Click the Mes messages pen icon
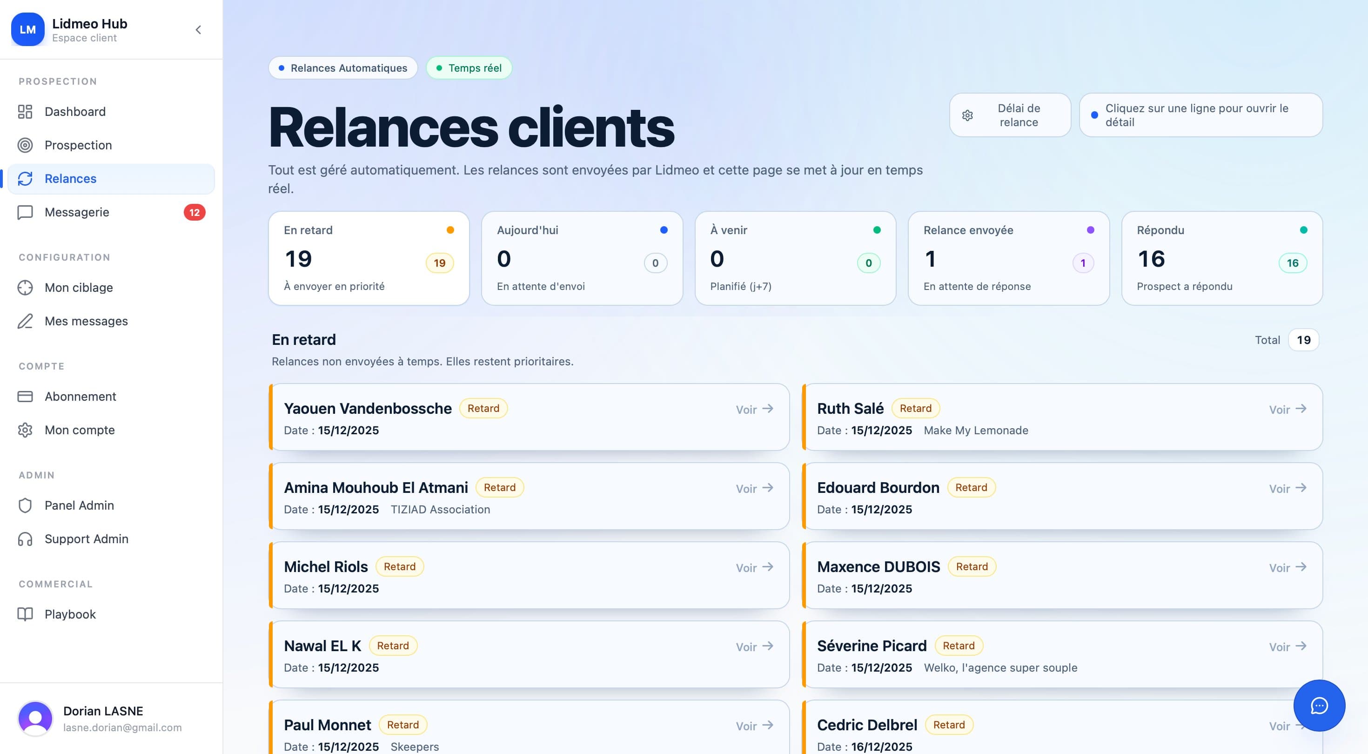 coord(26,321)
